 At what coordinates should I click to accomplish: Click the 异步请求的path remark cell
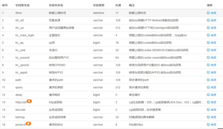coord(139,80)
